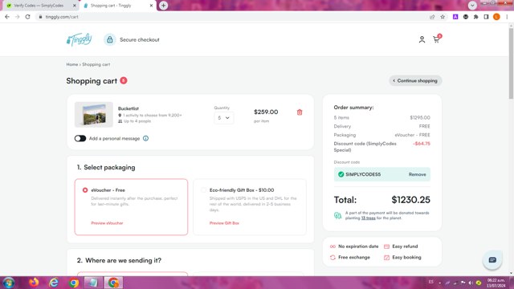Screen dimensions: 514x289
Task: Click the Tinggly logo
Action: click(79, 39)
